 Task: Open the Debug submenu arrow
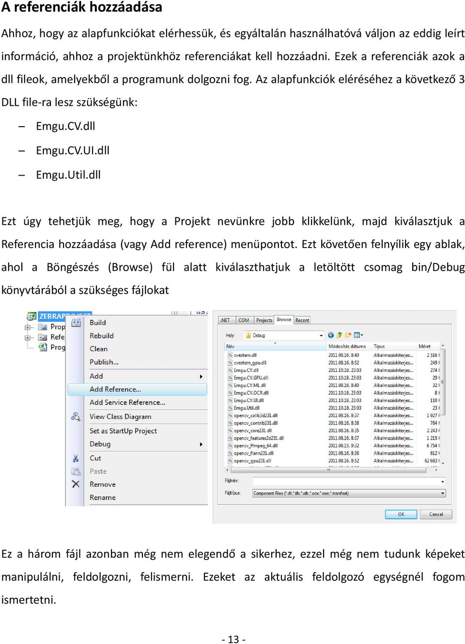pyautogui.click(x=201, y=445)
